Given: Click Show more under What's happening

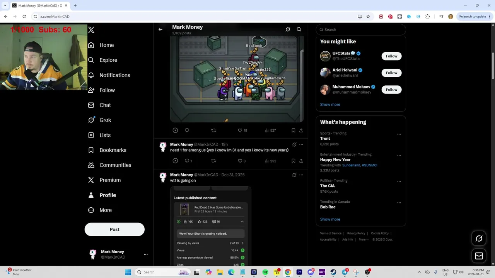Looking at the screenshot, I should coord(330,219).
